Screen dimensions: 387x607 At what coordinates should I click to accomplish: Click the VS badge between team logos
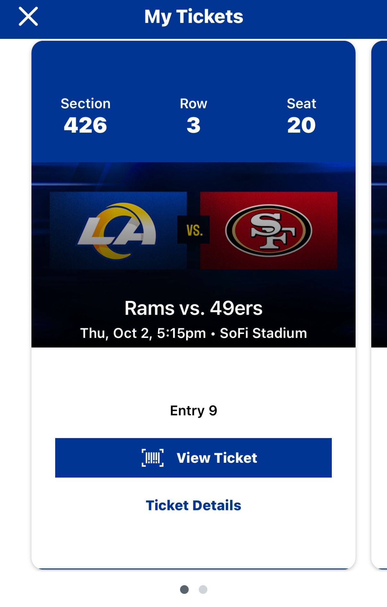194,230
